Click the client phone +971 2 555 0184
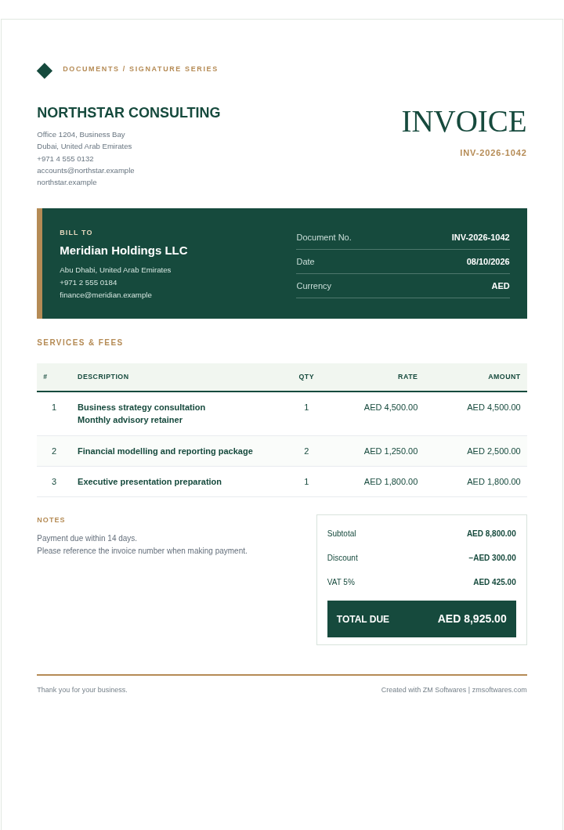564x830 pixels. (x=89, y=283)
